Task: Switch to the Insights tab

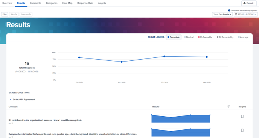Action: coord(102,3)
